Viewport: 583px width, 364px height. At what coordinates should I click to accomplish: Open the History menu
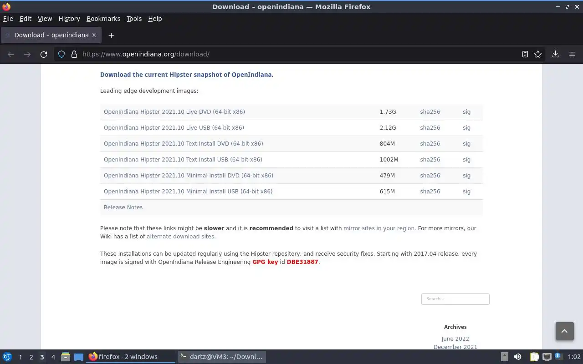pos(69,19)
